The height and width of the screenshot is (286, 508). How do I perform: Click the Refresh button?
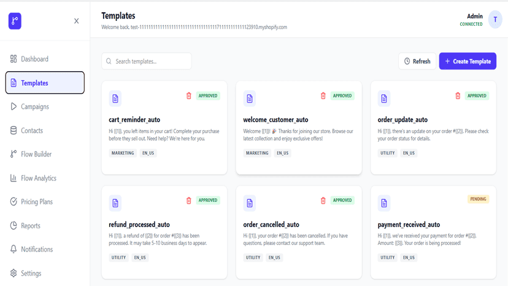(417, 61)
